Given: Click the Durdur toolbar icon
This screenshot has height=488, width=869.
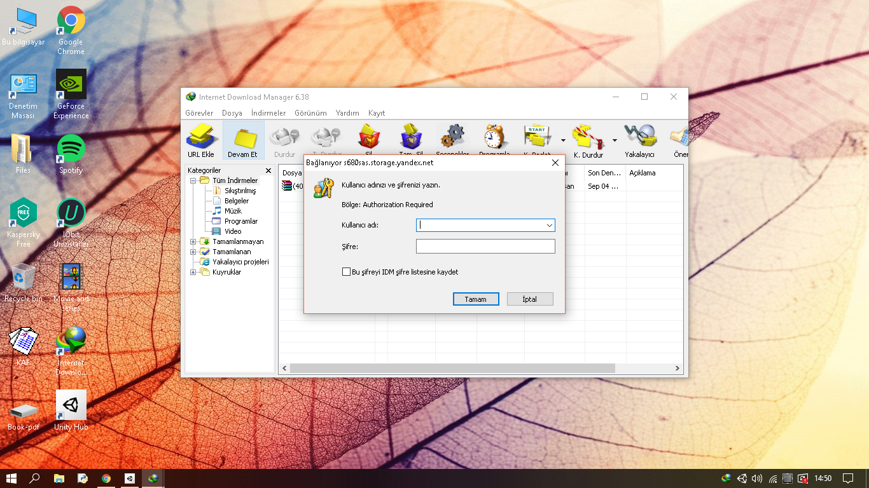Looking at the screenshot, I should coord(284,140).
